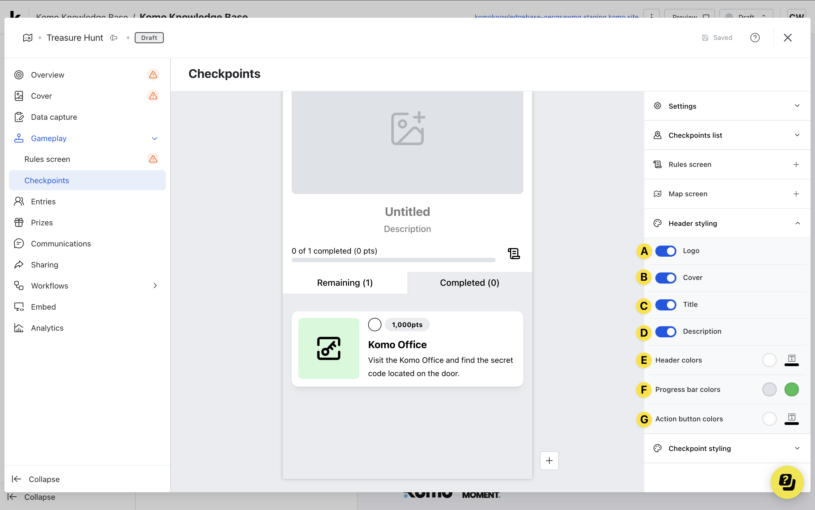
Task: Collapse the Gameplay menu chevron
Action: (x=154, y=138)
